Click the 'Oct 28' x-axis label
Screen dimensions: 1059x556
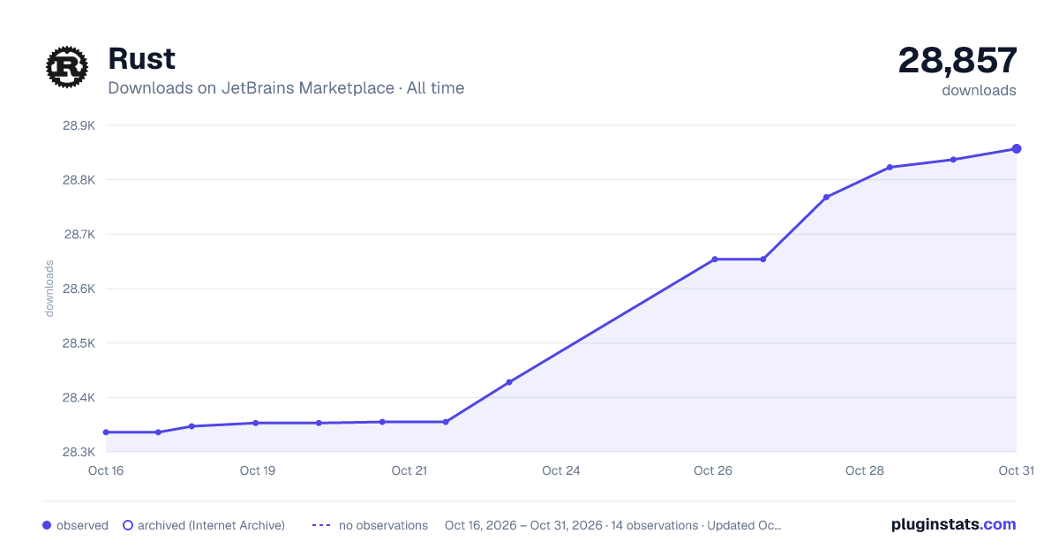pos(865,470)
